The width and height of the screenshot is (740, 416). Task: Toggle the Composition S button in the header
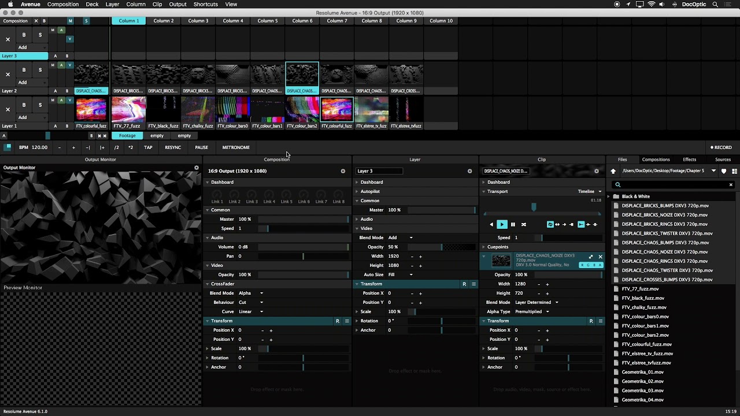tap(86, 21)
